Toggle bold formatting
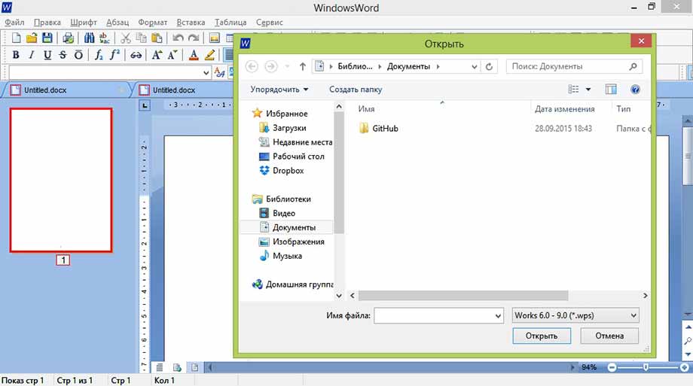Screen dimensions: 693x386 coord(16,55)
